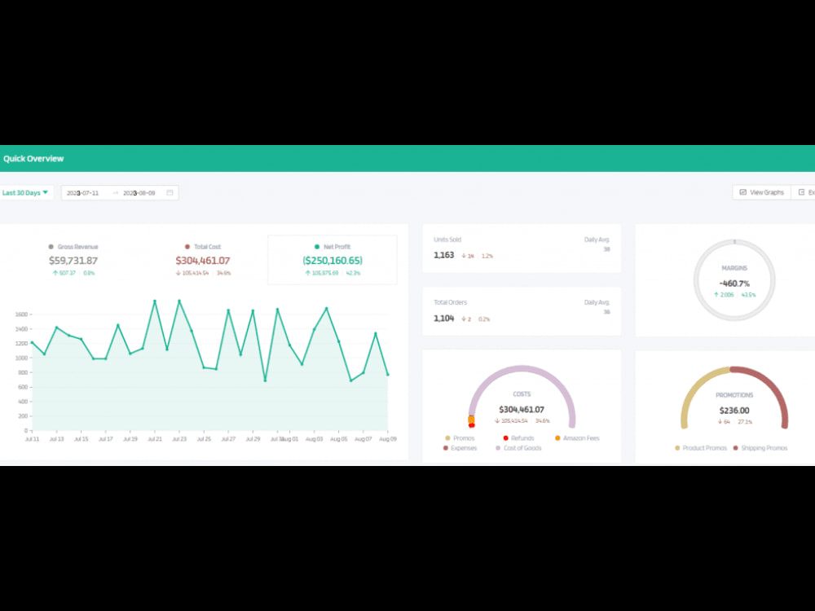The height and width of the screenshot is (611, 815).
Task: Click the end date field 2023-08-09
Action: click(x=139, y=193)
